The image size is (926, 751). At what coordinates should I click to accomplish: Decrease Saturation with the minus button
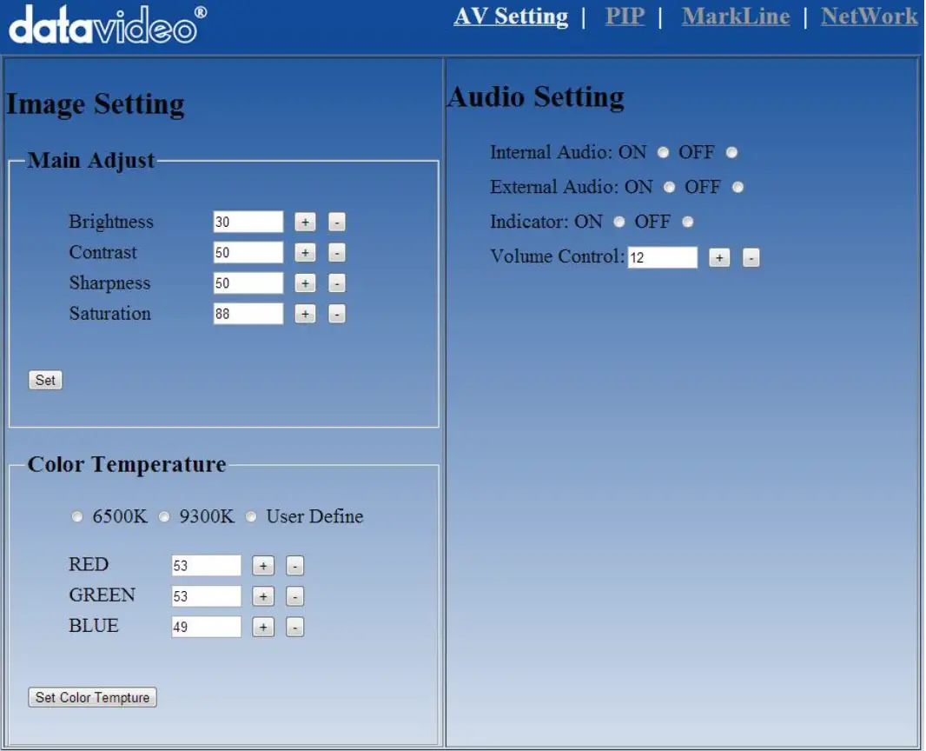tap(337, 315)
